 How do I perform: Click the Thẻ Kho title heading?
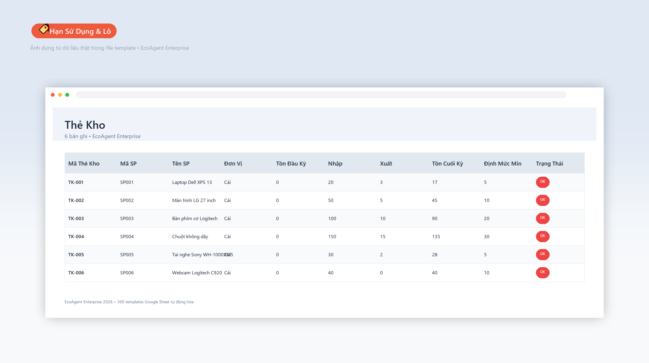[x=85, y=125]
